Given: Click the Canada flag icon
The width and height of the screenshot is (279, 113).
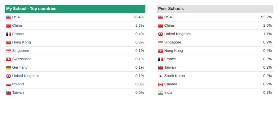Looking at the screenshot, I should click(x=161, y=84).
